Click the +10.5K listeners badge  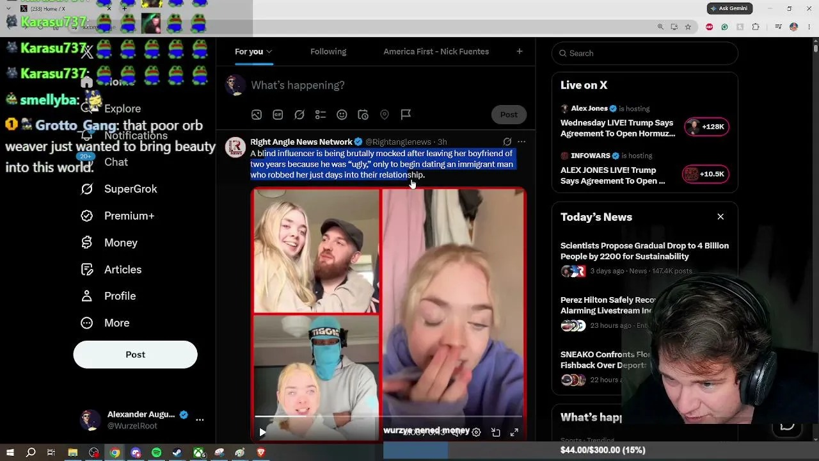pos(705,174)
